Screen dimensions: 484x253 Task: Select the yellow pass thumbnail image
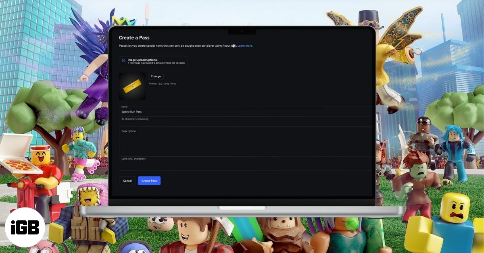point(132,87)
